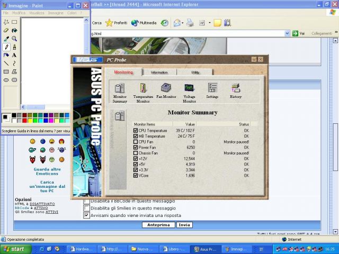
Task: Select the Color picker tool in Paint
Action: pos(6,39)
